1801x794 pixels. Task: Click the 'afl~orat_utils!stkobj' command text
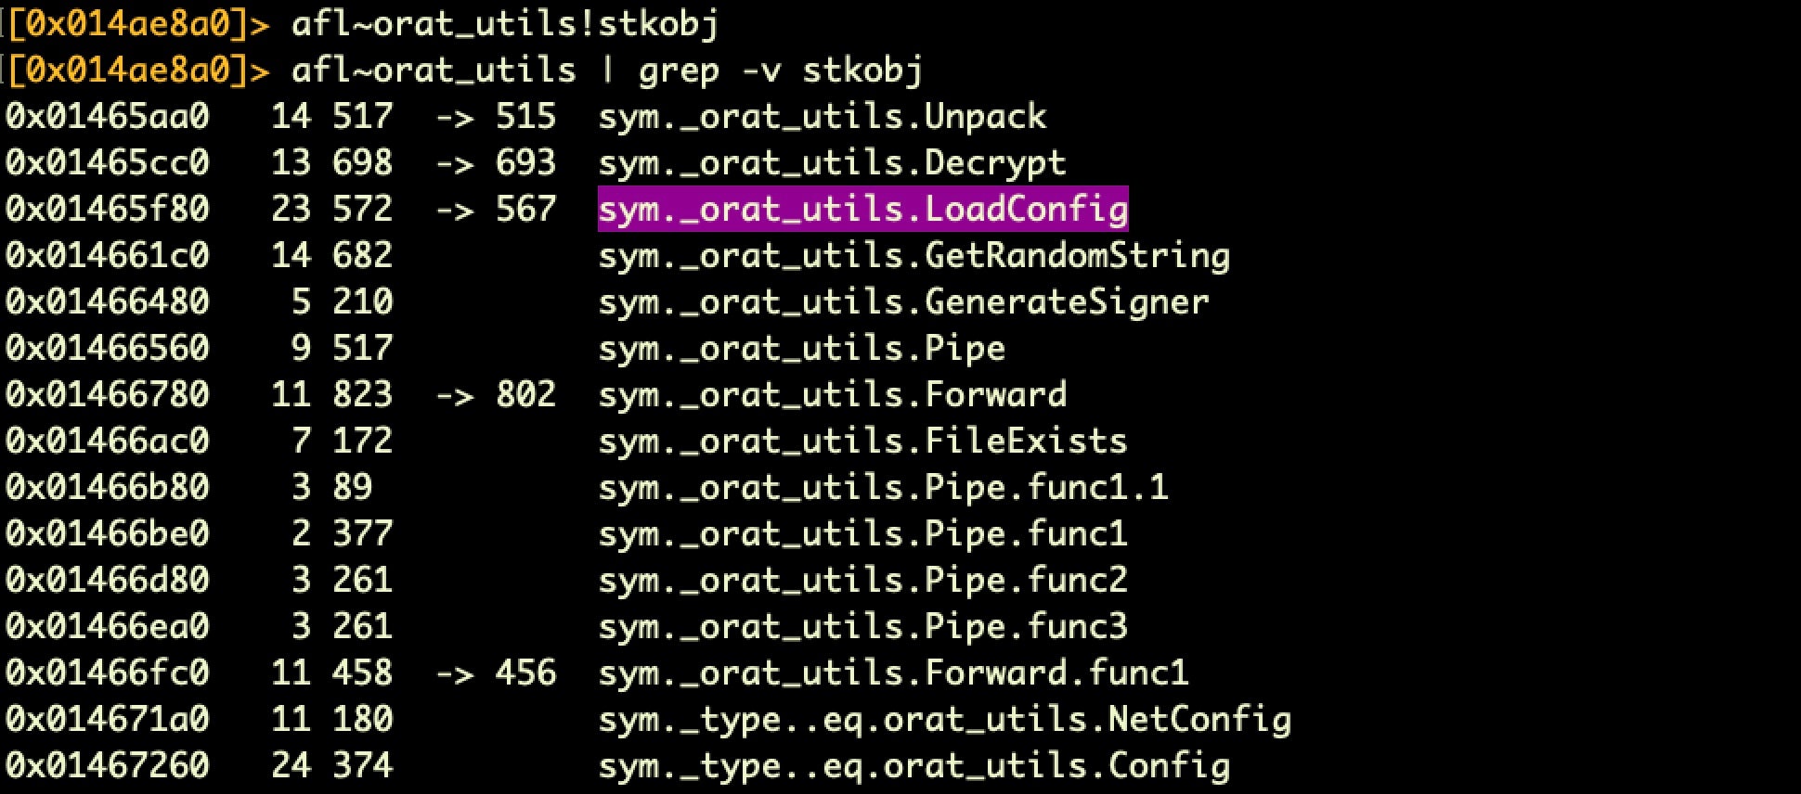[x=505, y=23]
